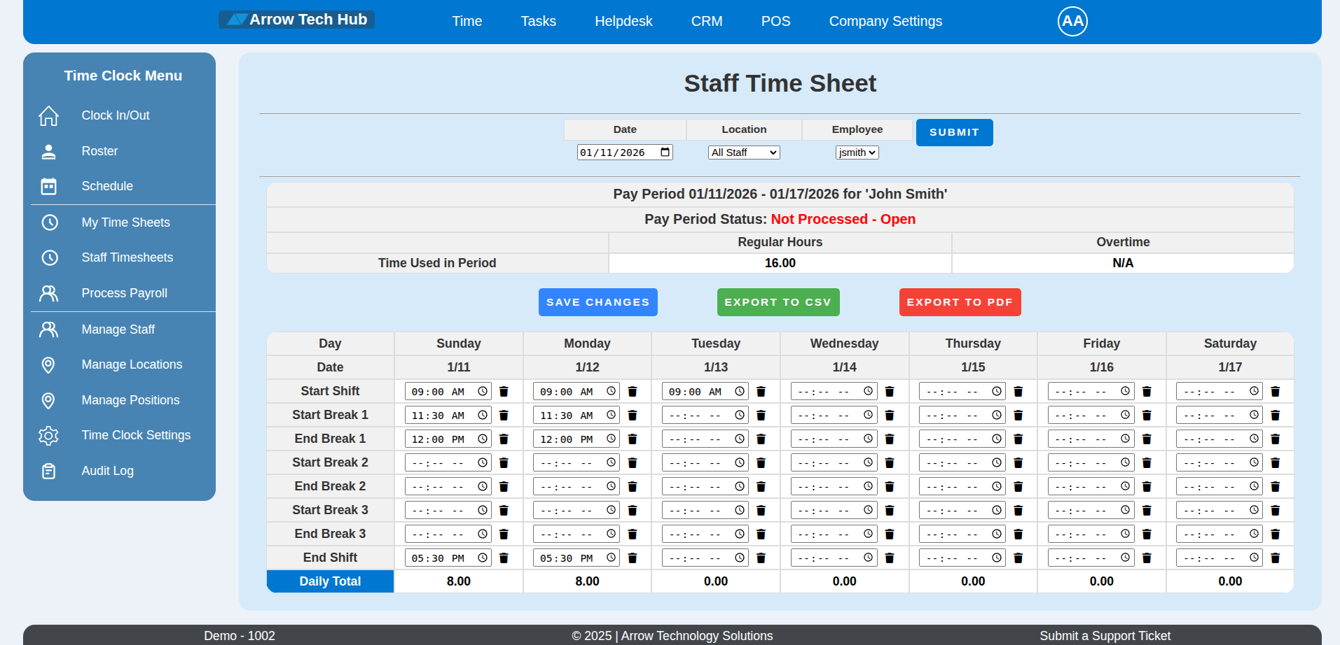Expand the jsmith employee dropdown

point(857,153)
